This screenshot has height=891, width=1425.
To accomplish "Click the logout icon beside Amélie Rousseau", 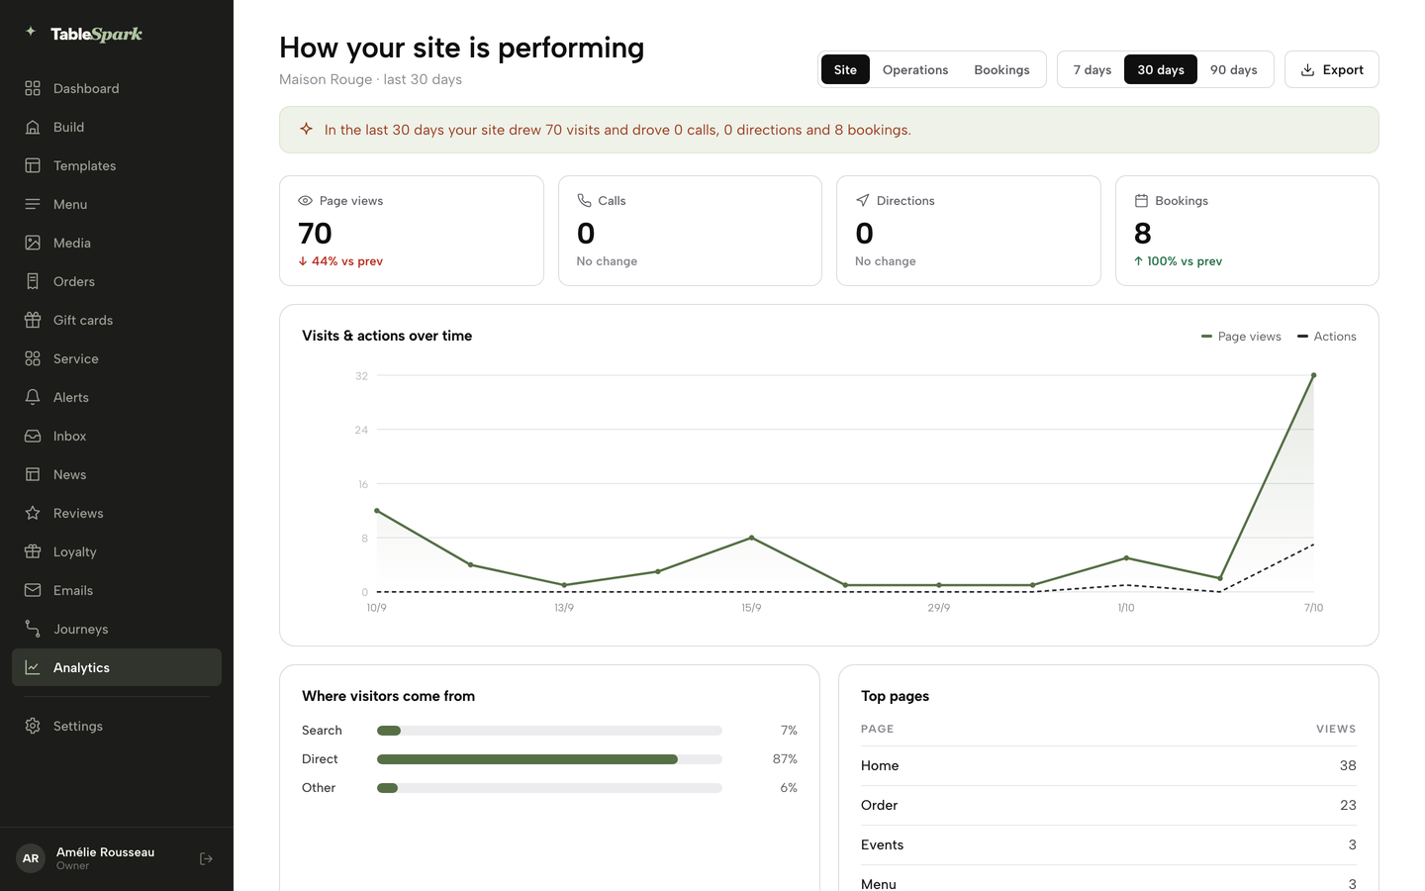I will pyautogui.click(x=206, y=858).
